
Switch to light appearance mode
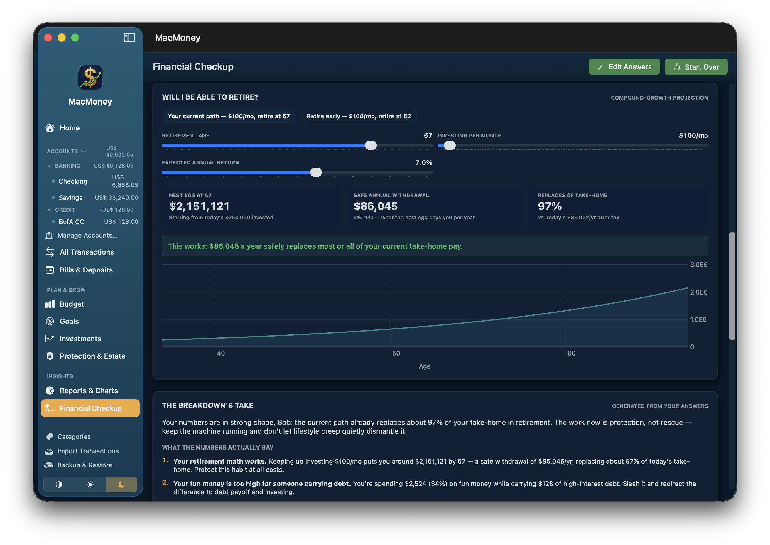point(90,485)
